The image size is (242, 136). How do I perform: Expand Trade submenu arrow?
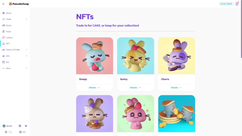27,19
